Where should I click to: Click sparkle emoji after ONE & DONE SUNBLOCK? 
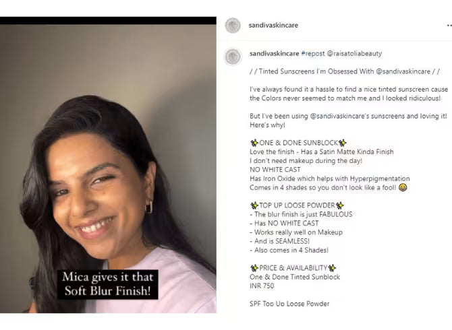pyautogui.click(x=342, y=143)
